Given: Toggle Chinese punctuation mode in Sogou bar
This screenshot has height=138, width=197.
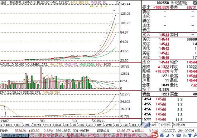Looking at the screenshot, I should click(173, 135).
